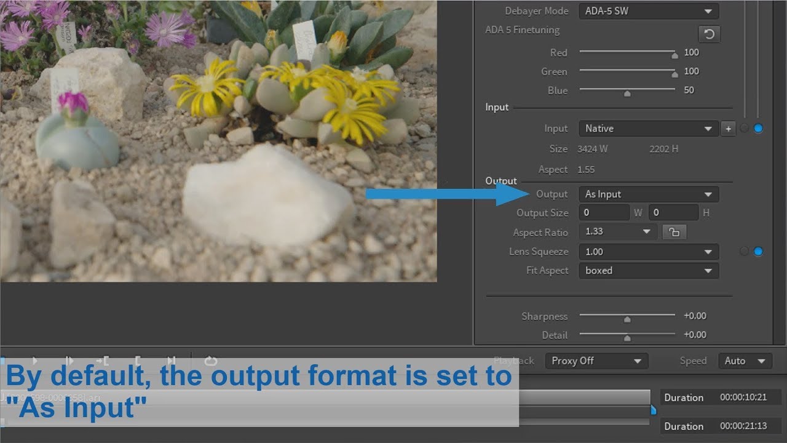Toggle the blue circle beside Lens Squeeze
Screen dimensions: 787x443
pos(758,251)
